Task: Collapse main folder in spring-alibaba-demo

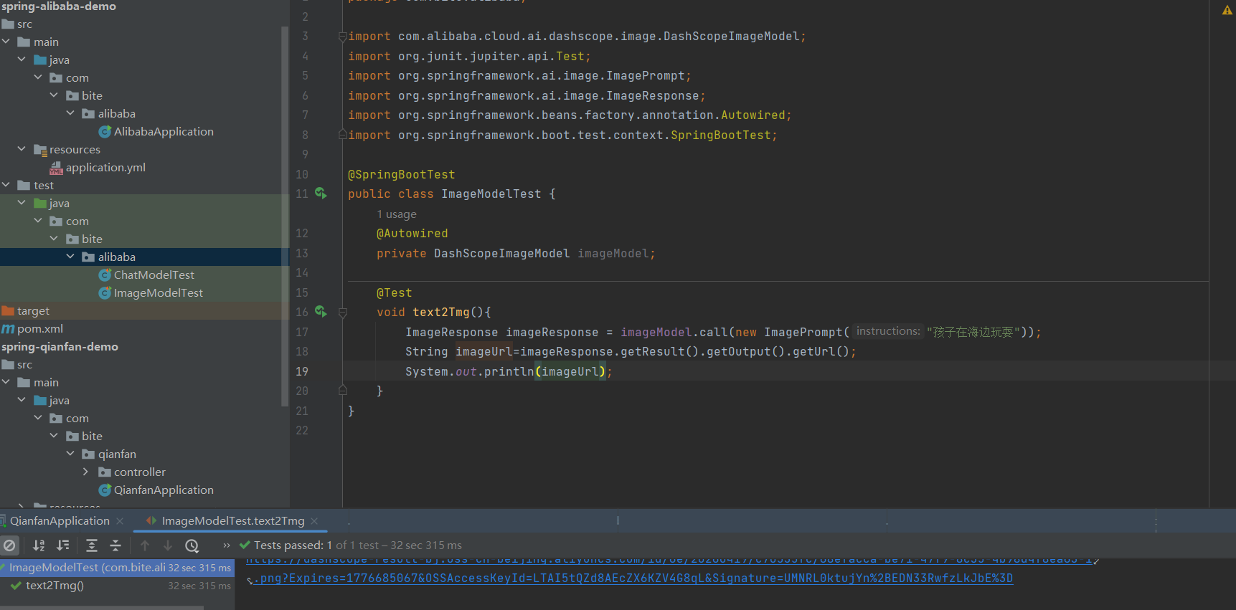Action: (6, 42)
